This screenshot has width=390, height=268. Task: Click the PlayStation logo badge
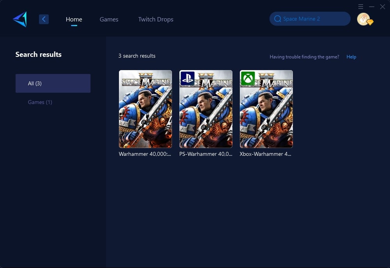[188, 78]
